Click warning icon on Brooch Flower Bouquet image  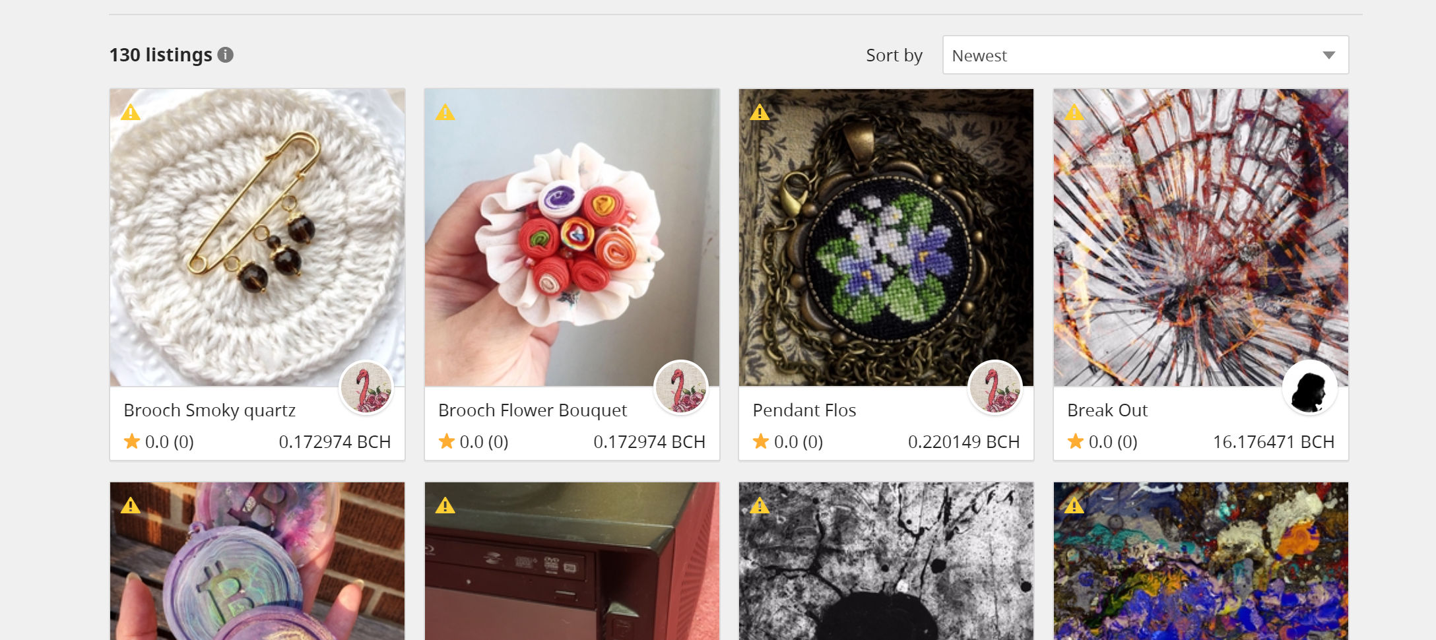[445, 112]
